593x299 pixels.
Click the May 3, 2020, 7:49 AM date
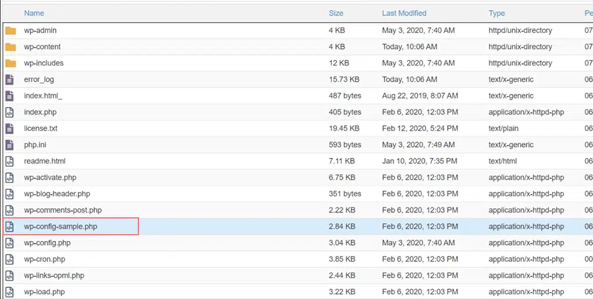click(418, 145)
